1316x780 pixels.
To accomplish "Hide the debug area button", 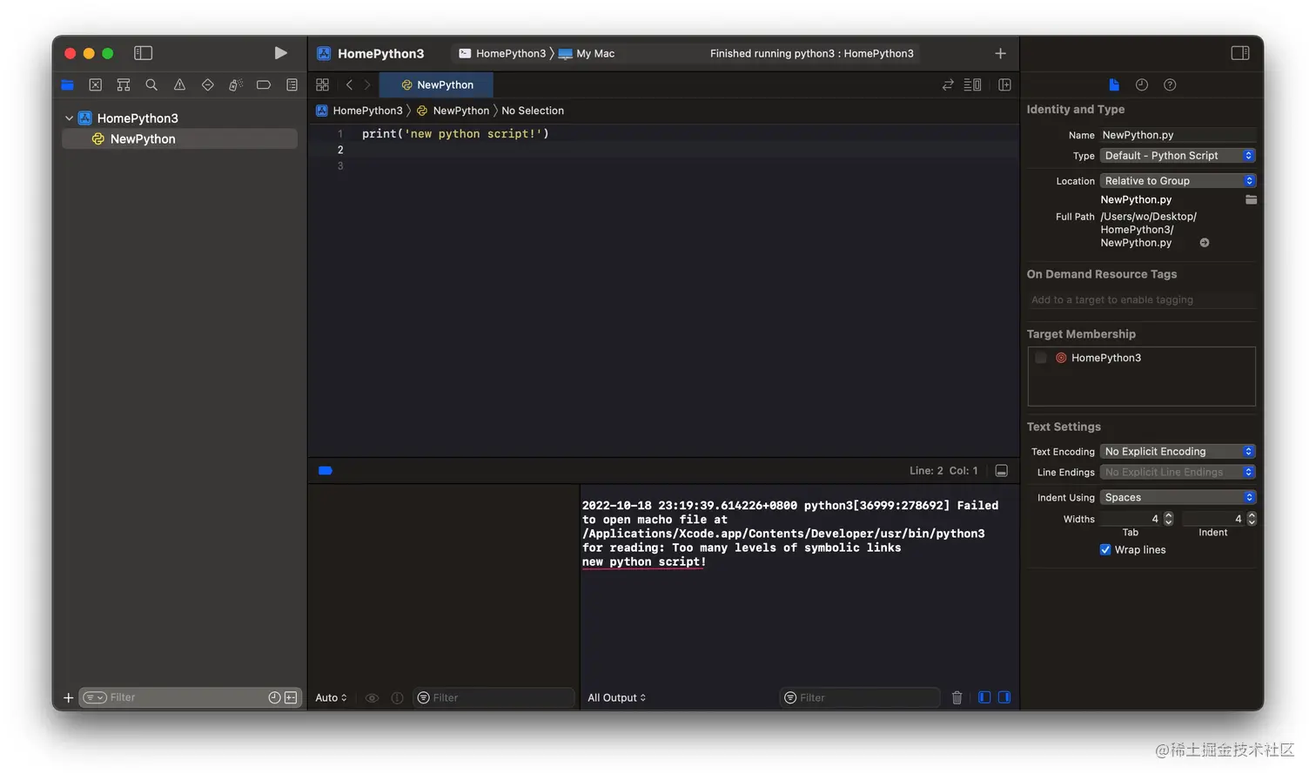I will (1002, 470).
